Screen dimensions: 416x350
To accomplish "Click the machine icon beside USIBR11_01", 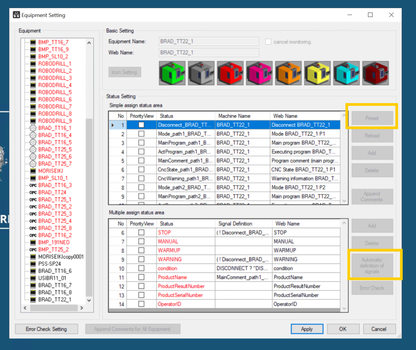I will (33, 279).
